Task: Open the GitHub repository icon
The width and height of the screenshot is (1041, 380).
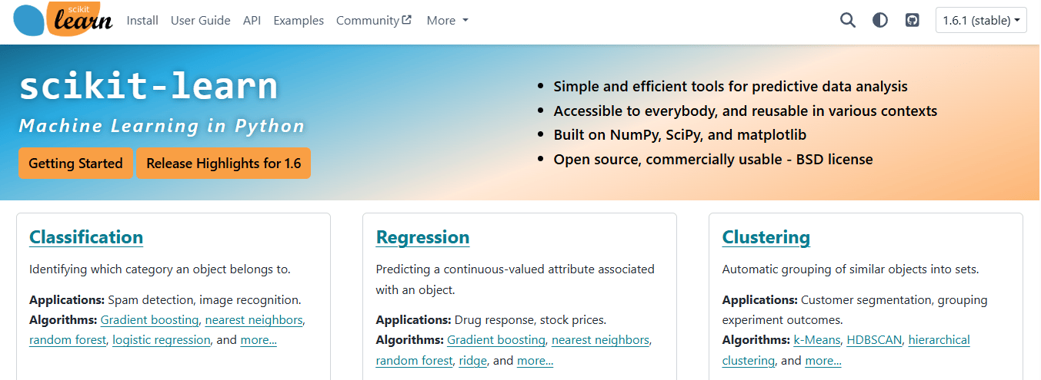Action: click(x=913, y=21)
